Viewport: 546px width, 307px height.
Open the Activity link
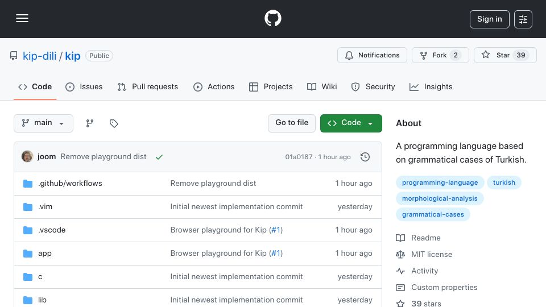tap(424, 271)
